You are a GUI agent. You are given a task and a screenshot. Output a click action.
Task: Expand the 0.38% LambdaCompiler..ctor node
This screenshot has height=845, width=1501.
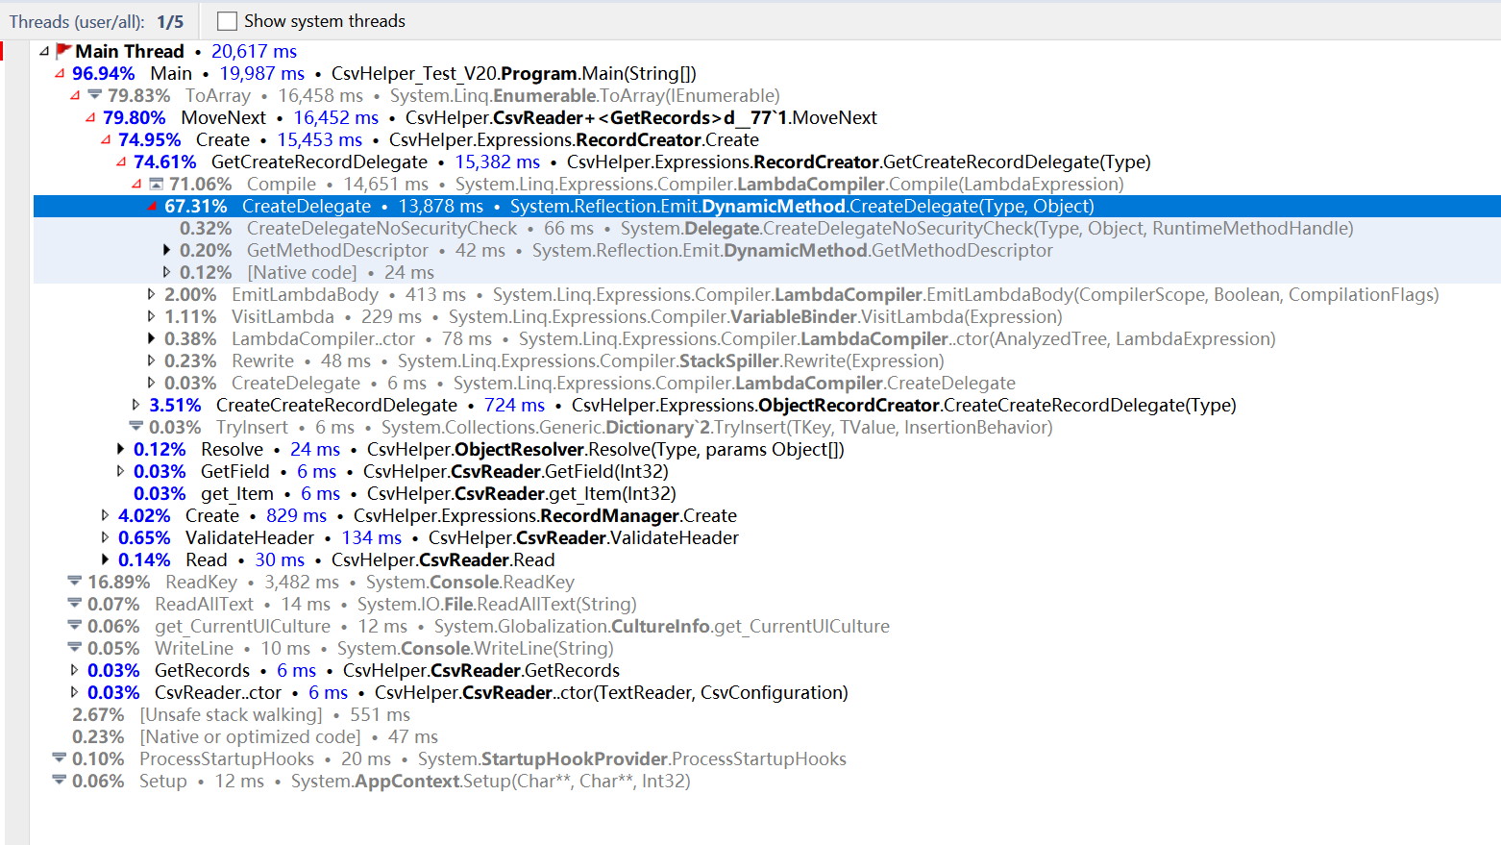[152, 338]
